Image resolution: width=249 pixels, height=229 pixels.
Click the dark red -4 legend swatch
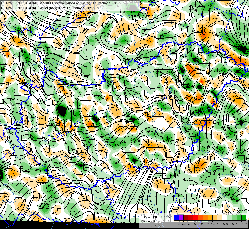pos(186,218)
